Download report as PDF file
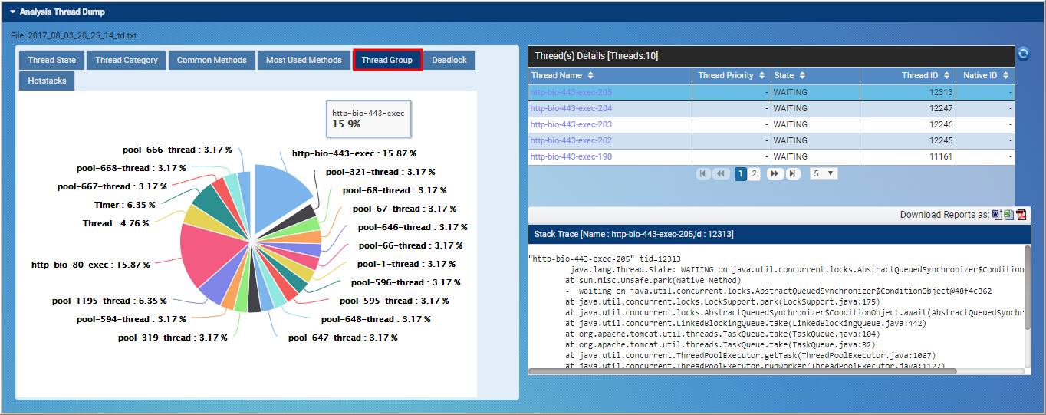1046x415 pixels. [x=1021, y=215]
